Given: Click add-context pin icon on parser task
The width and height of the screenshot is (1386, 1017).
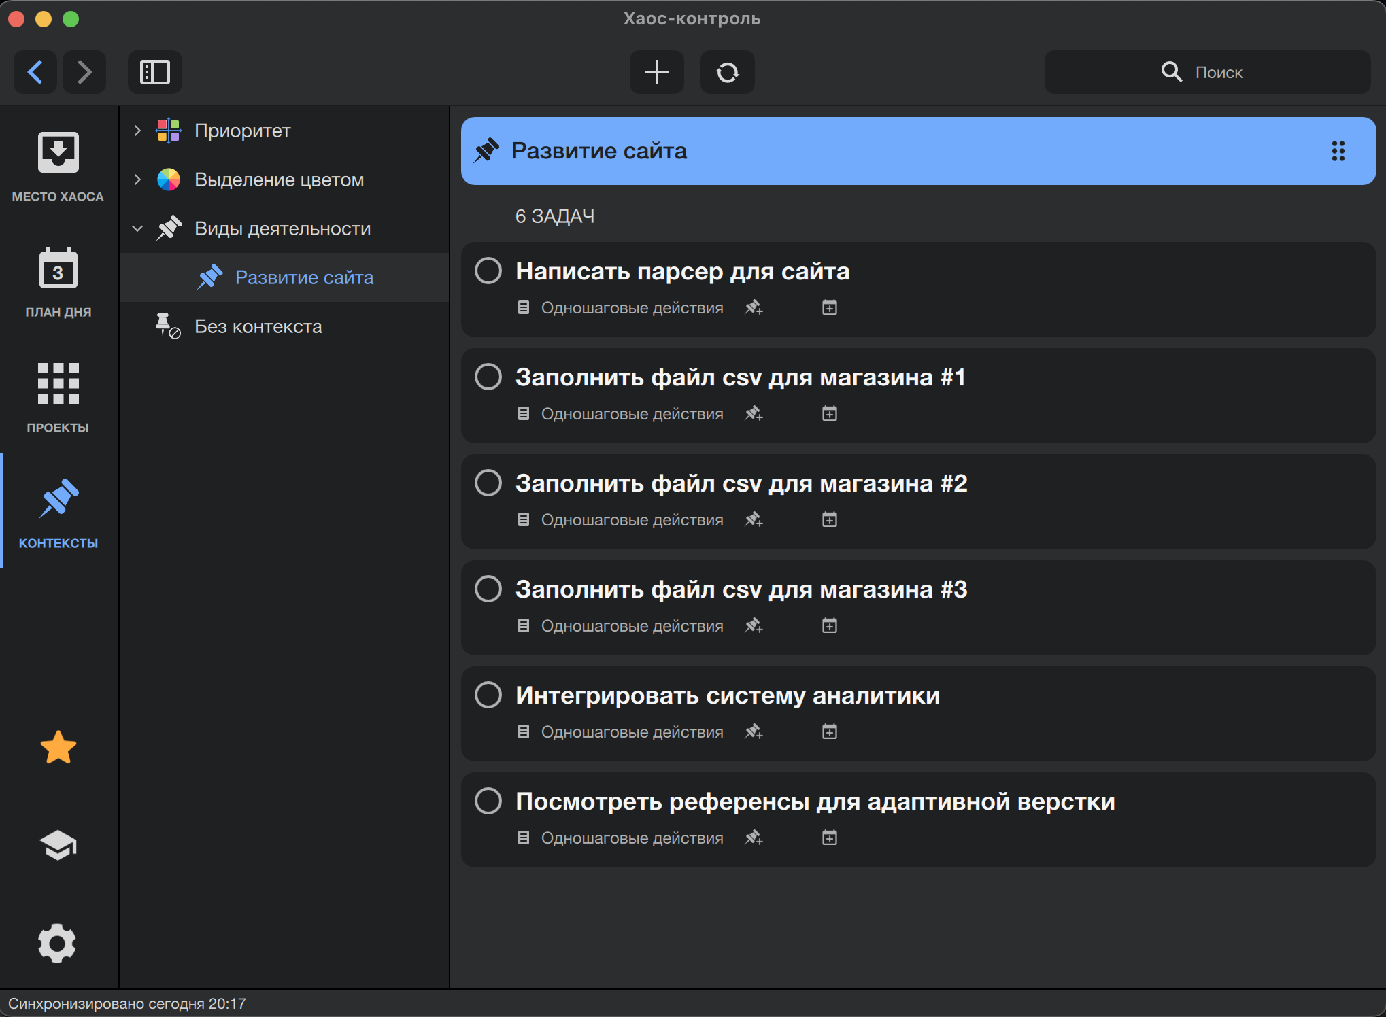Looking at the screenshot, I should click(754, 308).
